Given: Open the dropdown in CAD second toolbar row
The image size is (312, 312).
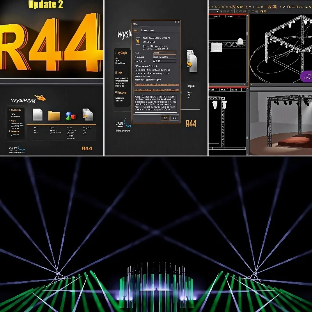Looking at the screenshot, I should (218, 11).
